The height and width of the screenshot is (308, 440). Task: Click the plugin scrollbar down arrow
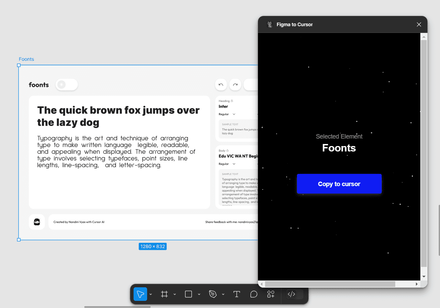click(x=424, y=276)
